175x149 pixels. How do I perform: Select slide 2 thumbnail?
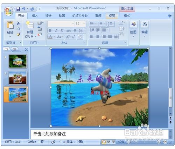click(18, 78)
